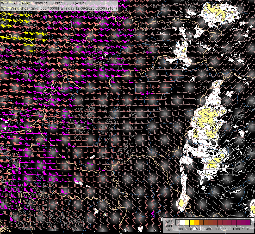Click the 1300 legend value
This screenshot has height=234, width=255.
pos(236,229)
